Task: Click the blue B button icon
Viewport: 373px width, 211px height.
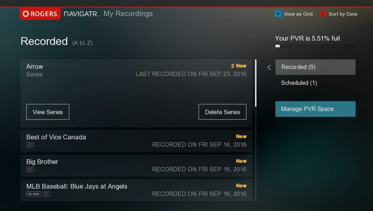Action: click(x=278, y=14)
